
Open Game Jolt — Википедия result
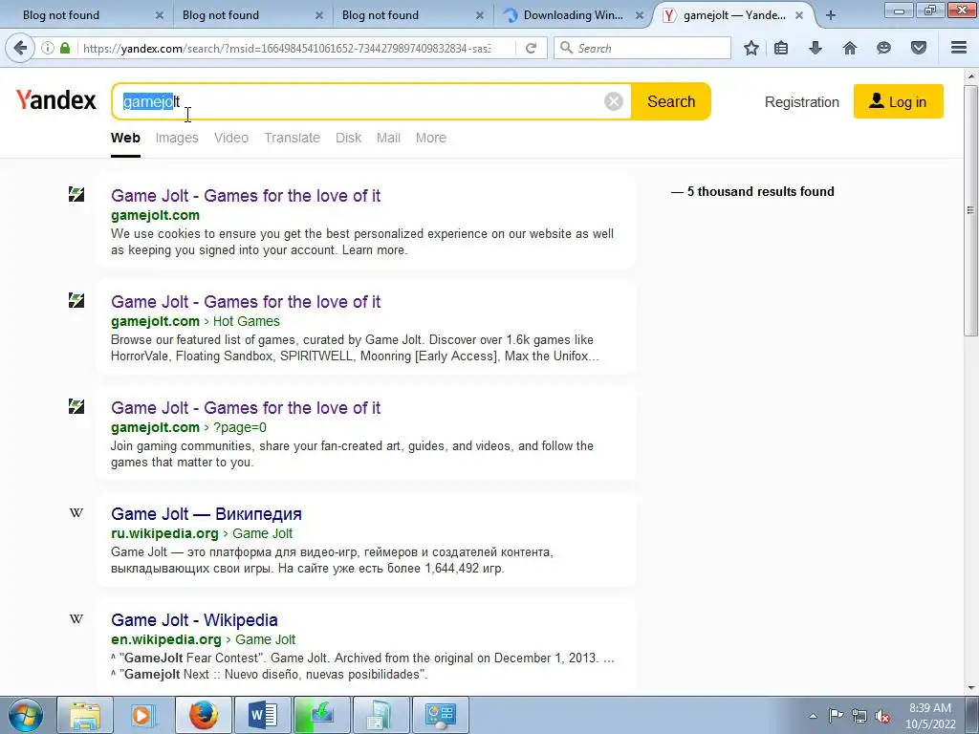coord(207,513)
